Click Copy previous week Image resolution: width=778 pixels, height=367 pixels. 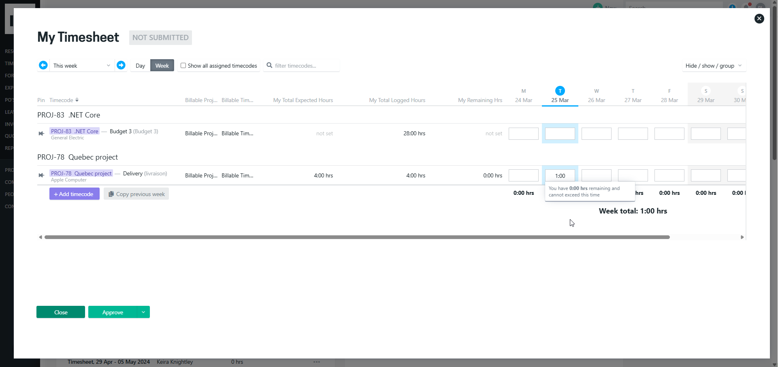tap(136, 194)
